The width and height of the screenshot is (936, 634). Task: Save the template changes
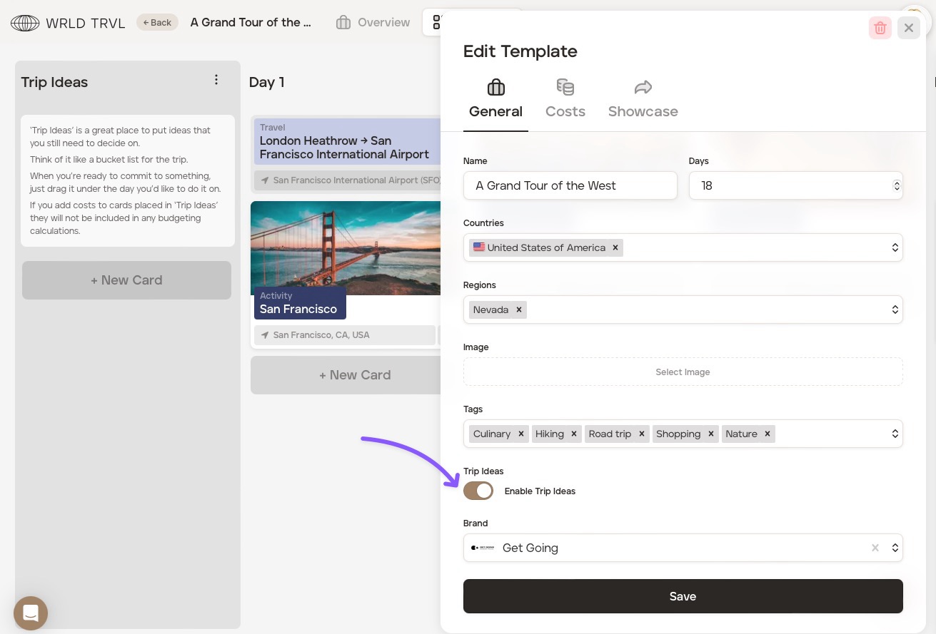point(683,596)
